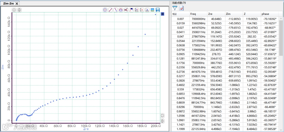The width and height of the screenshot is (284, 132).
Task: Switch to the Zim-Zre tab
Action: tap(8, 3)
